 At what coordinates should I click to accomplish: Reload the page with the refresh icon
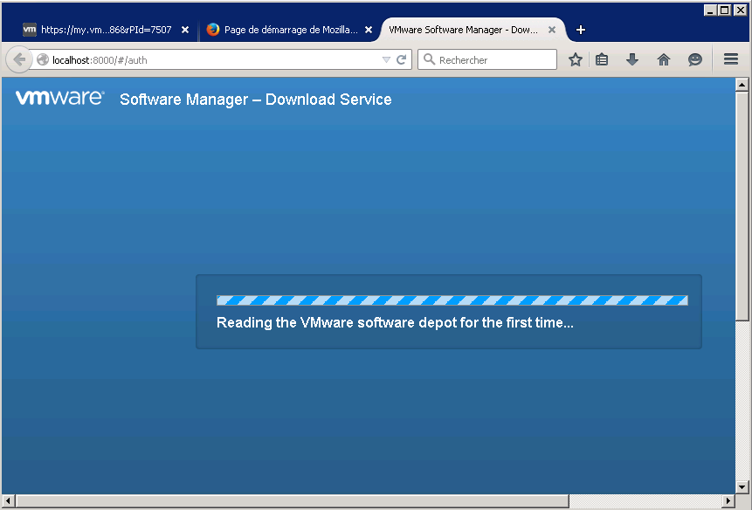click(402, 59)
